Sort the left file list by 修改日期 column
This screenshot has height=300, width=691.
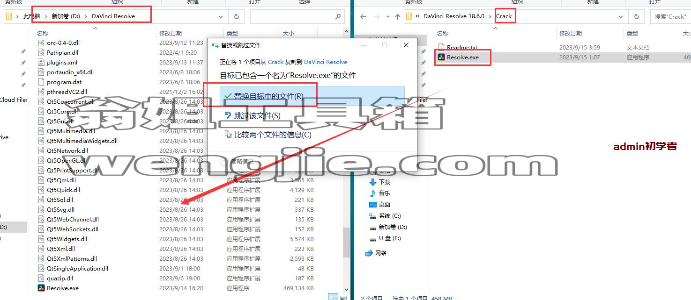[x=171, y=33]
